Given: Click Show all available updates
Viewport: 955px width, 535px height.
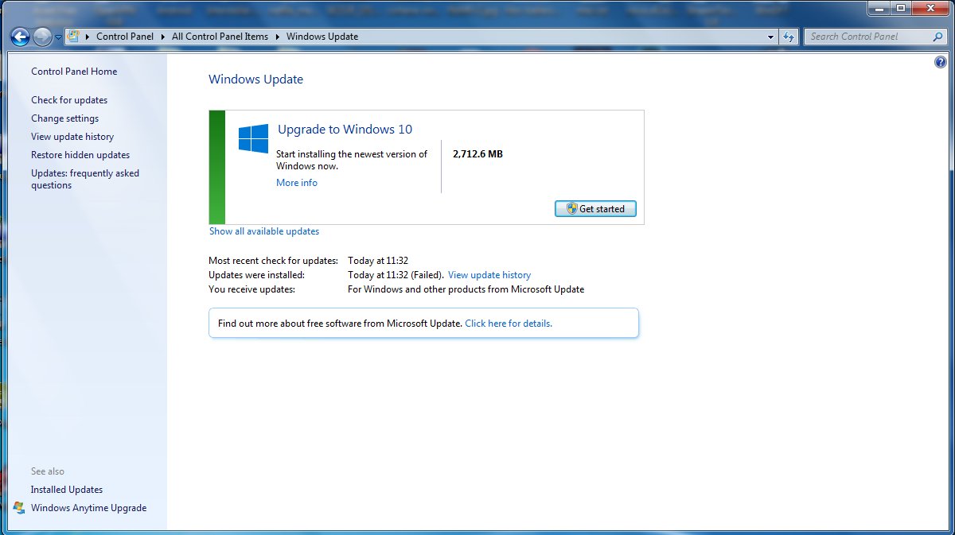Looking at the screenshot, I should 264,231.
